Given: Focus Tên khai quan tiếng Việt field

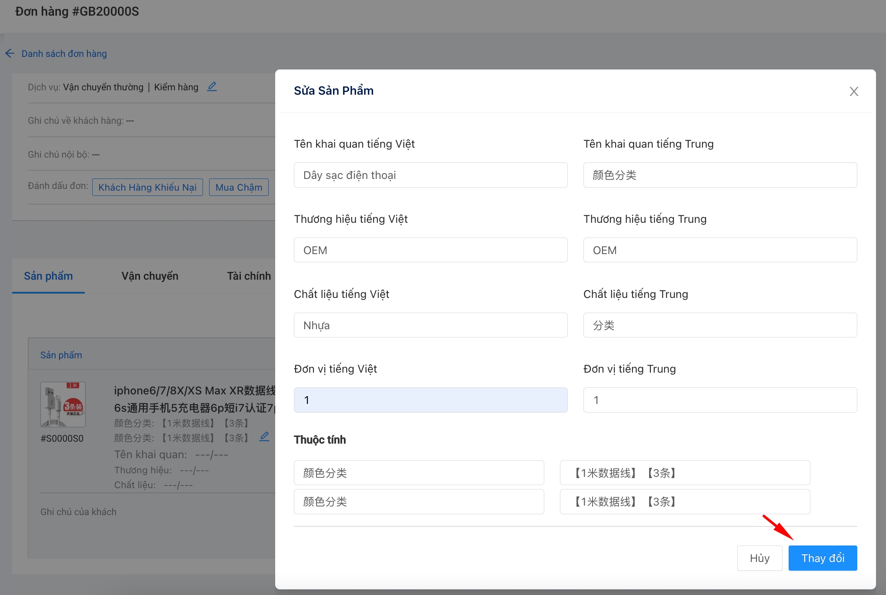Looking at the screenshot, I should click(430, 175).
